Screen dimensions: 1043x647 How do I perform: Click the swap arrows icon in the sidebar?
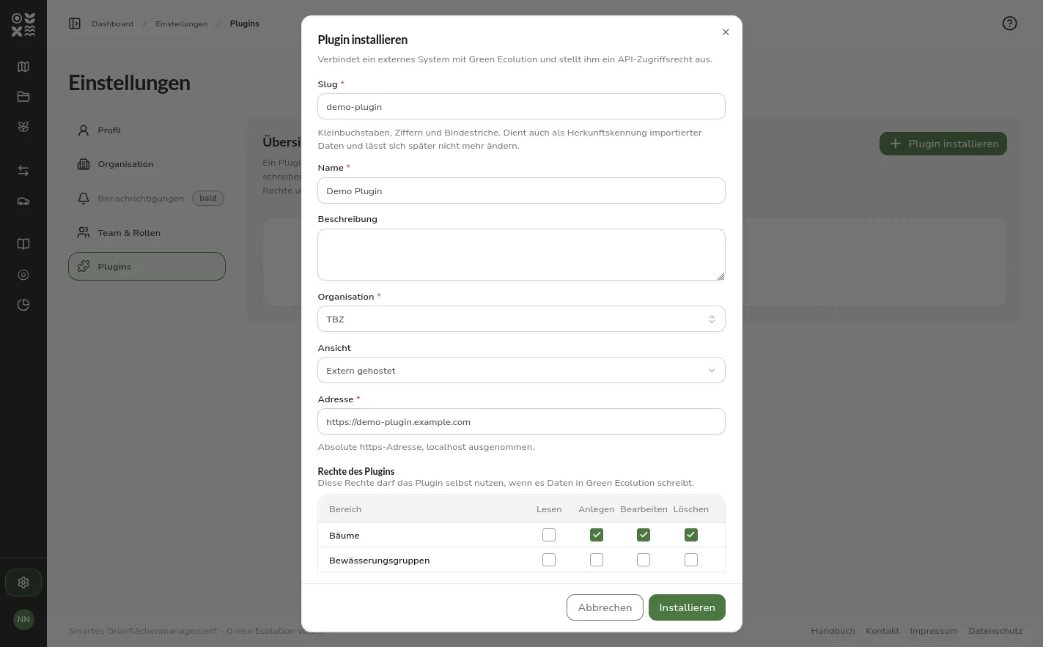[x=23, y=171]
